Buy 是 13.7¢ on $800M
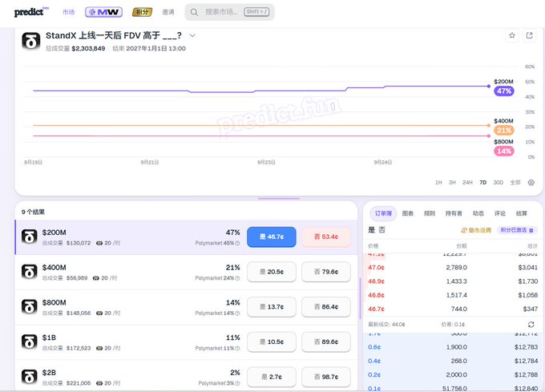545x392 pixels. coord(272,307)
